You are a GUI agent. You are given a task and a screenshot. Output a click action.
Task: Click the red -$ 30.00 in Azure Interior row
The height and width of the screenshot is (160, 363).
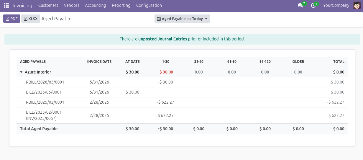[166, 72]
